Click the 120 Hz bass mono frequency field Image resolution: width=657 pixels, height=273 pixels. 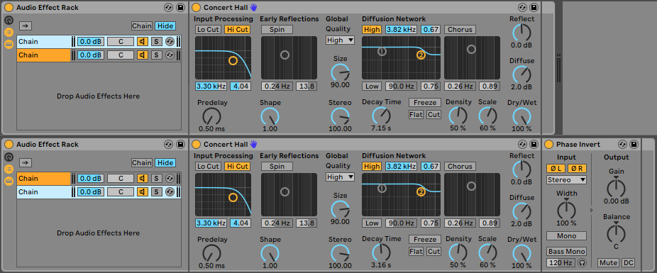click(x=561, y=263)
